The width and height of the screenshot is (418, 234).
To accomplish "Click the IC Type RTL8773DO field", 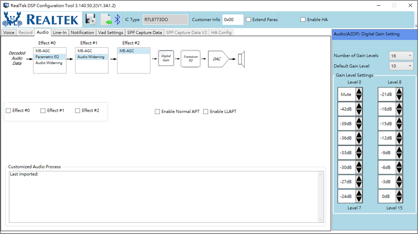I will pos(165,20).
